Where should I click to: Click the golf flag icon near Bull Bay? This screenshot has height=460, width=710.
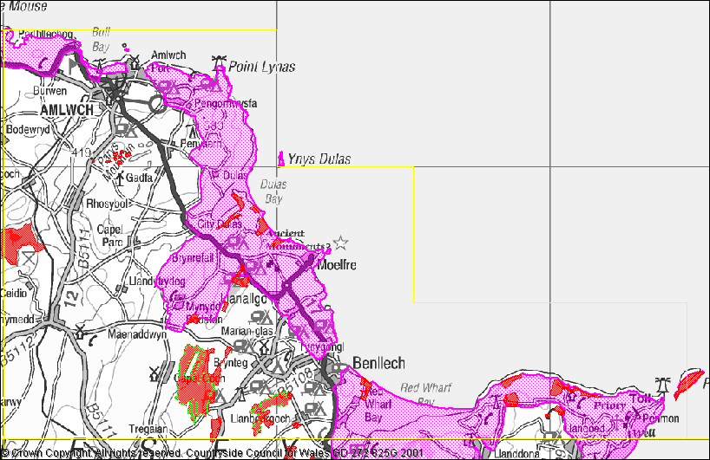[x=72, y=66]
